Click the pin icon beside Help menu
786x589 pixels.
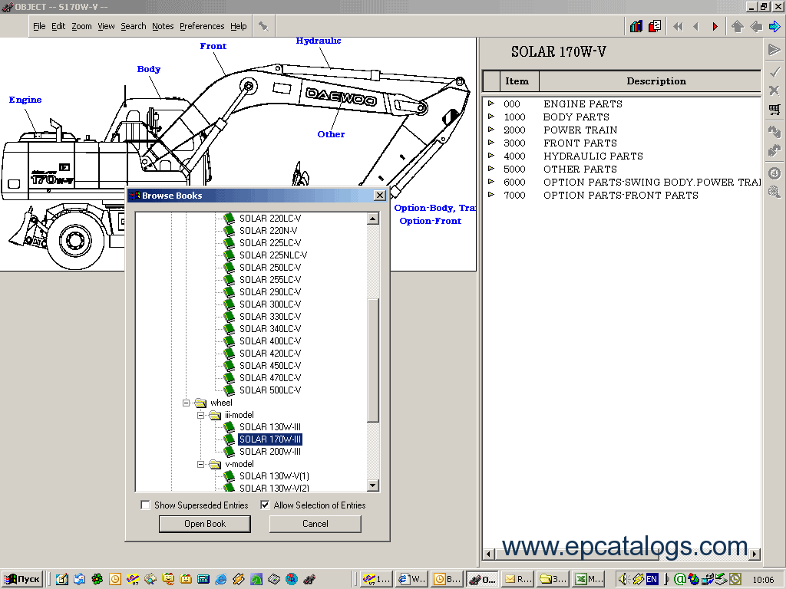tap(263, 27)
